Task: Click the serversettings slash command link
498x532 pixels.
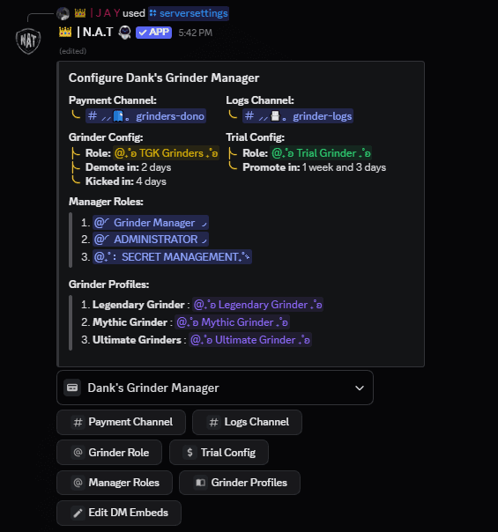Action: pos(189,13)
